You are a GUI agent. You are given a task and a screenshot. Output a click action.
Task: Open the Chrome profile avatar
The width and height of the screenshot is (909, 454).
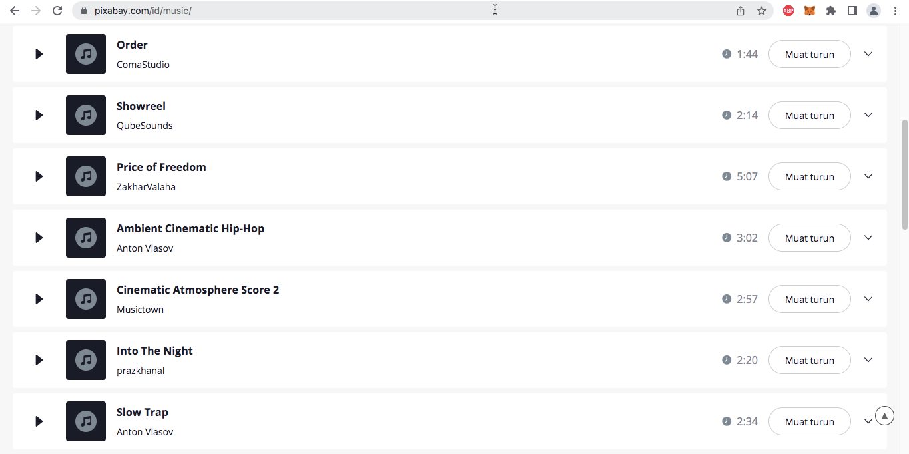click(873, 11)
